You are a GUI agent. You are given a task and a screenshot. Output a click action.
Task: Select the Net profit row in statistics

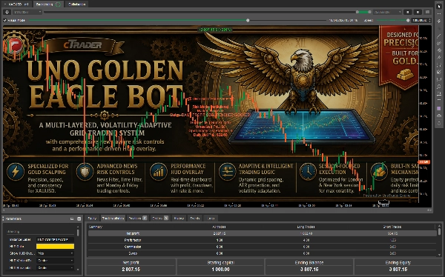[263, 233]
